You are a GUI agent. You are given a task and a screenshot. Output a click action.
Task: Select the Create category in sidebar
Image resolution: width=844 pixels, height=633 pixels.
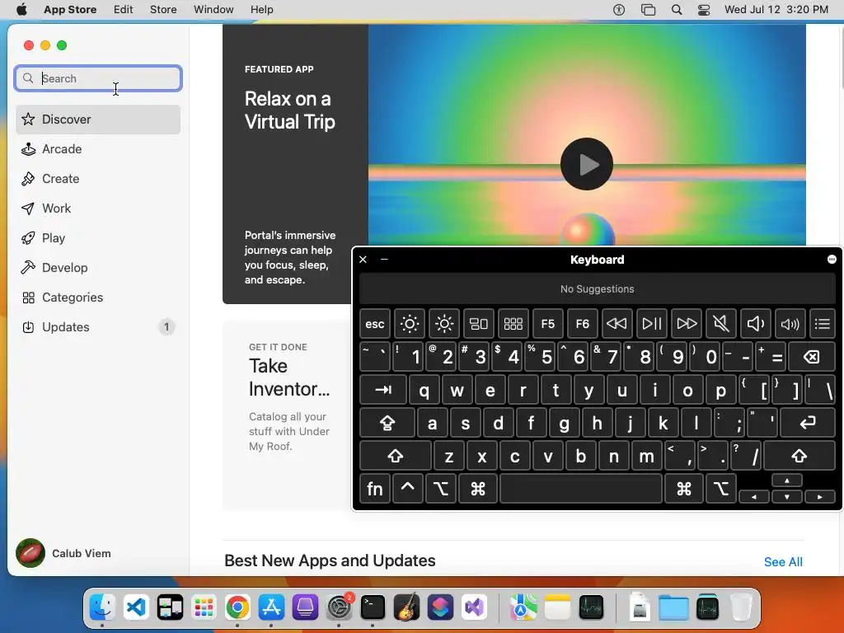98,179
